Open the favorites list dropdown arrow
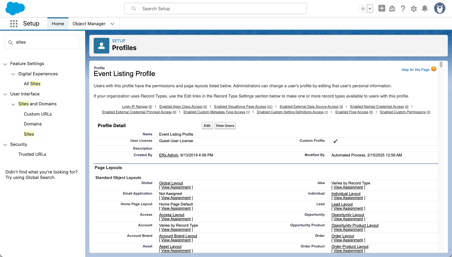 pos(370,9)
